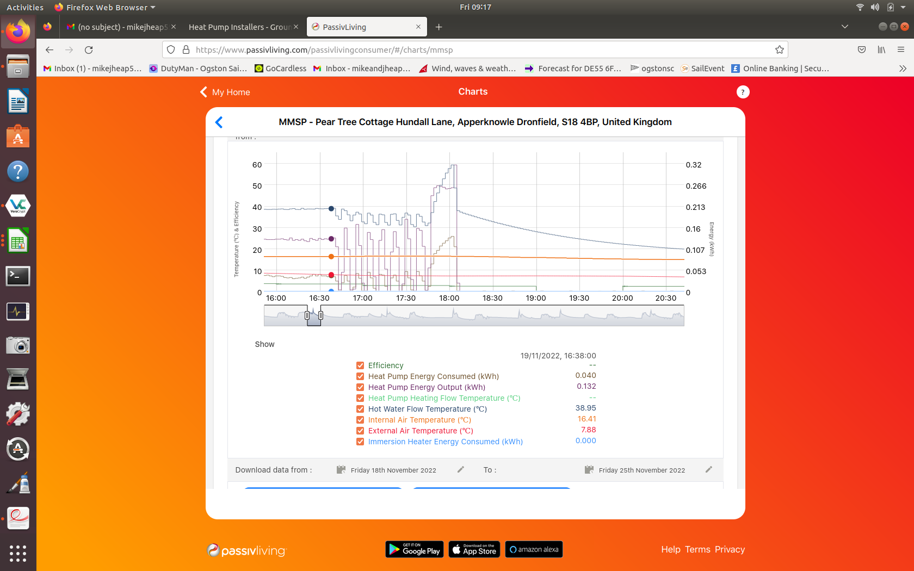Bookmark this page with star icon
The image size is (914, 571).
point(779,50)
